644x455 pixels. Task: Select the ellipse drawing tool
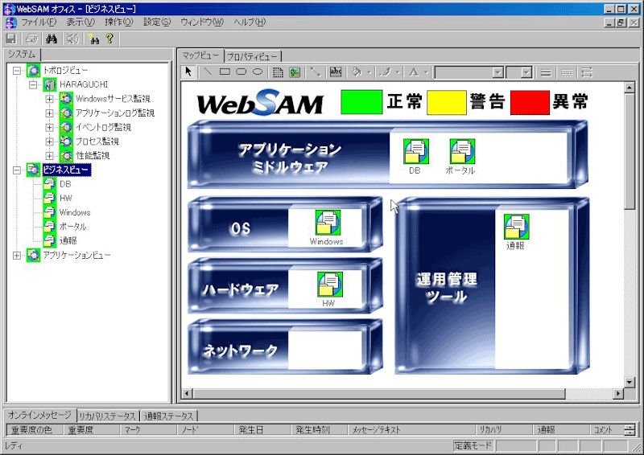tap(258, 72)
